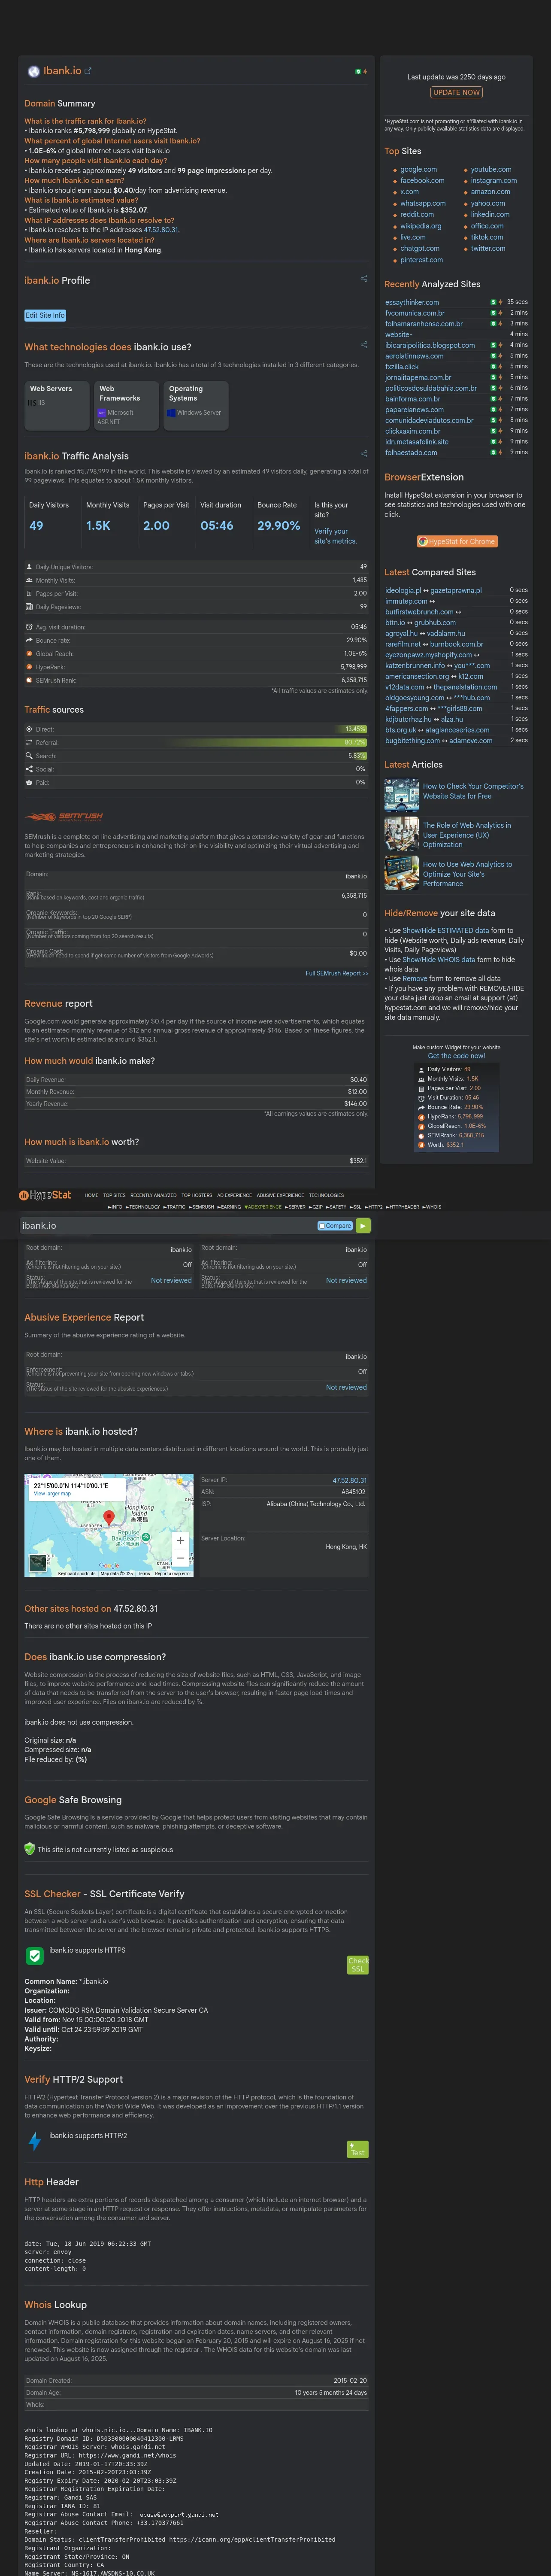The height and width of the screenshot is (2576, 551).
Task: Click the Daily Visitors person icon in the stats list
Action: pyautogui.click(x=29, y=567)
